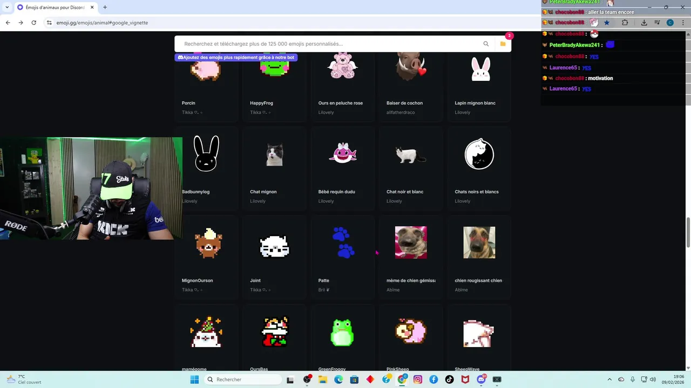Open the Chat noir et blanc emoji
The width and height of the screenshot is (691, 388).
tap(411, 155)
